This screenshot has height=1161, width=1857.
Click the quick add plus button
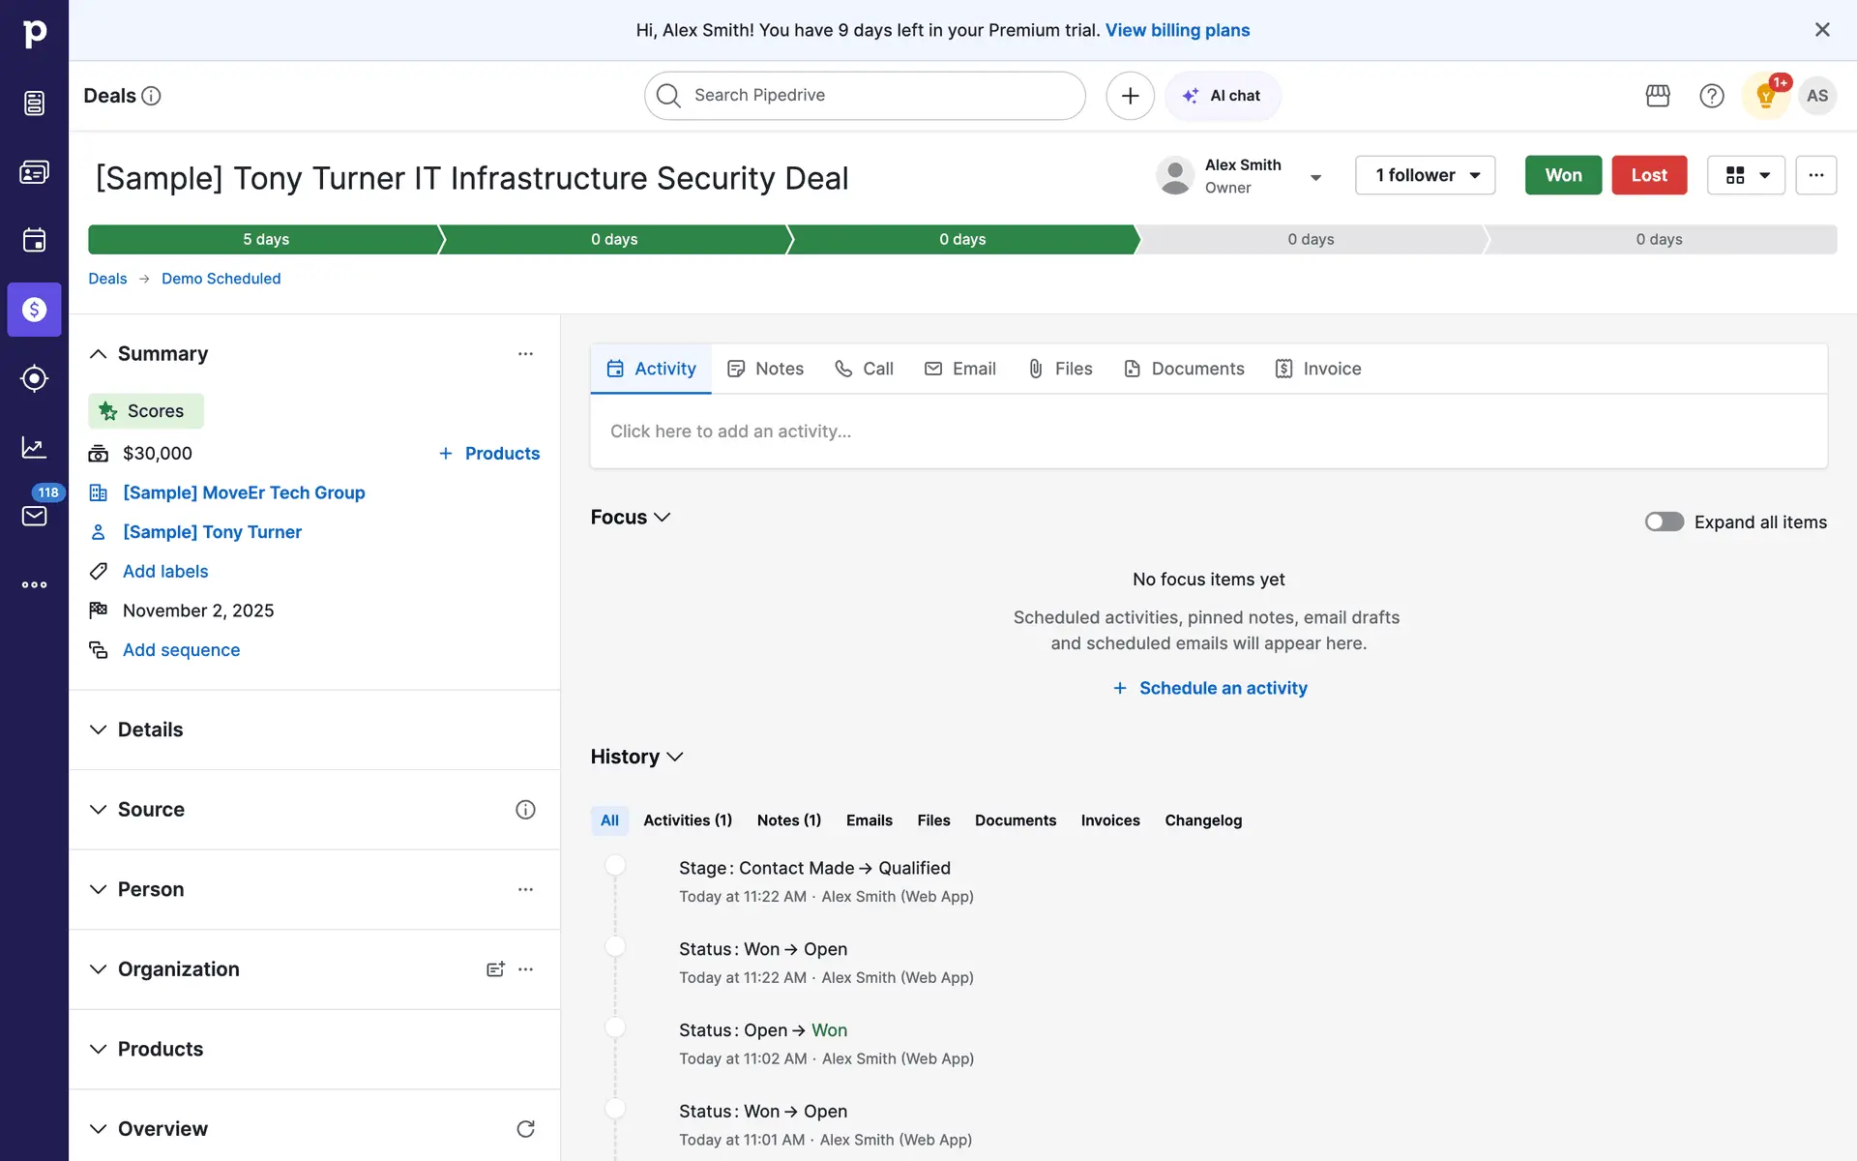(1130, 96)
